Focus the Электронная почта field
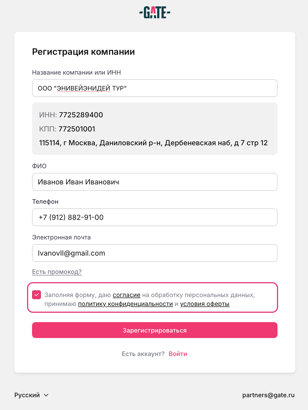The width and height of the screenshot is (308, 410). pyautogui.click(x=155, y=253)
